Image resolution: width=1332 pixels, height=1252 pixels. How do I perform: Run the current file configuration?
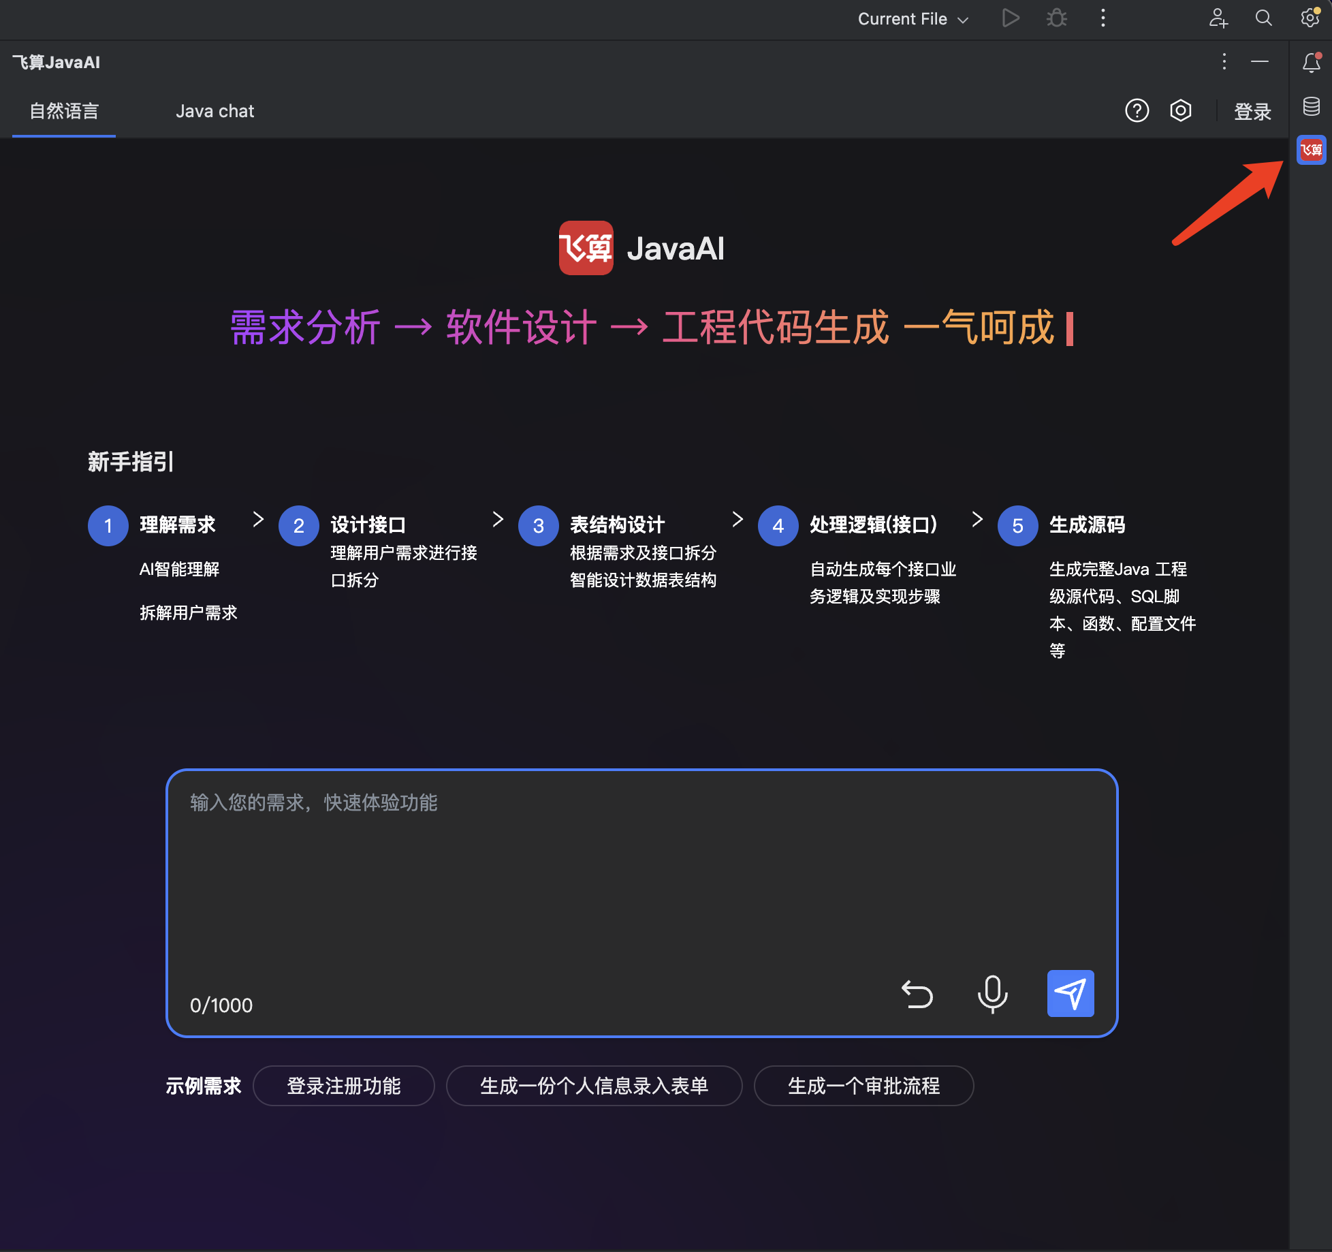[x=1011, y=18]
